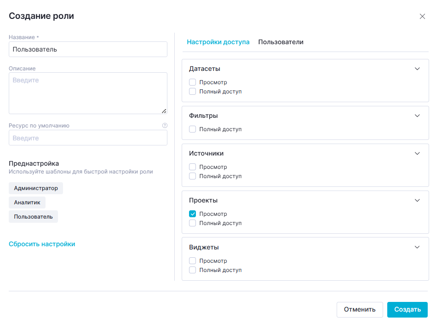
Task: Click the Отменить button
Action: [x=360, y=310]
